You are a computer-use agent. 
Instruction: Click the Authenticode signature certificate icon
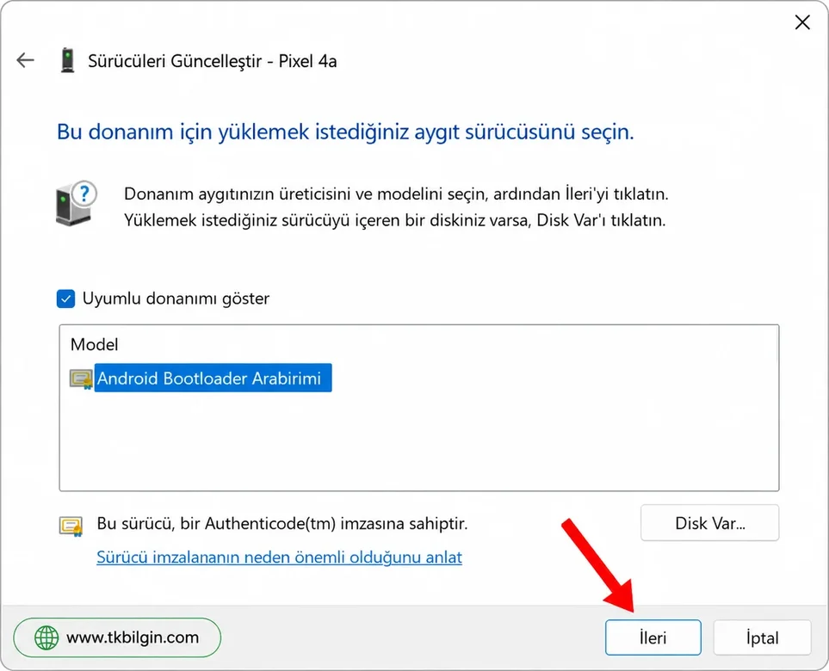(x=71, y=526)
